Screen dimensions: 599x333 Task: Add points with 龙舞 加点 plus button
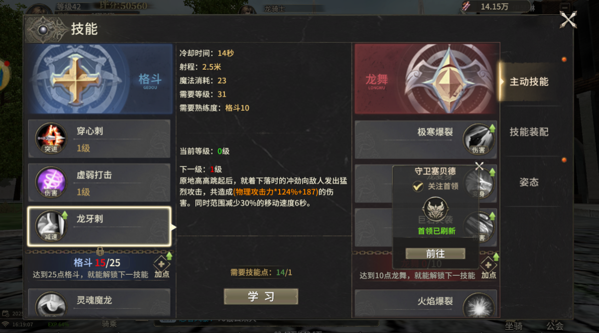pos(488,265)
